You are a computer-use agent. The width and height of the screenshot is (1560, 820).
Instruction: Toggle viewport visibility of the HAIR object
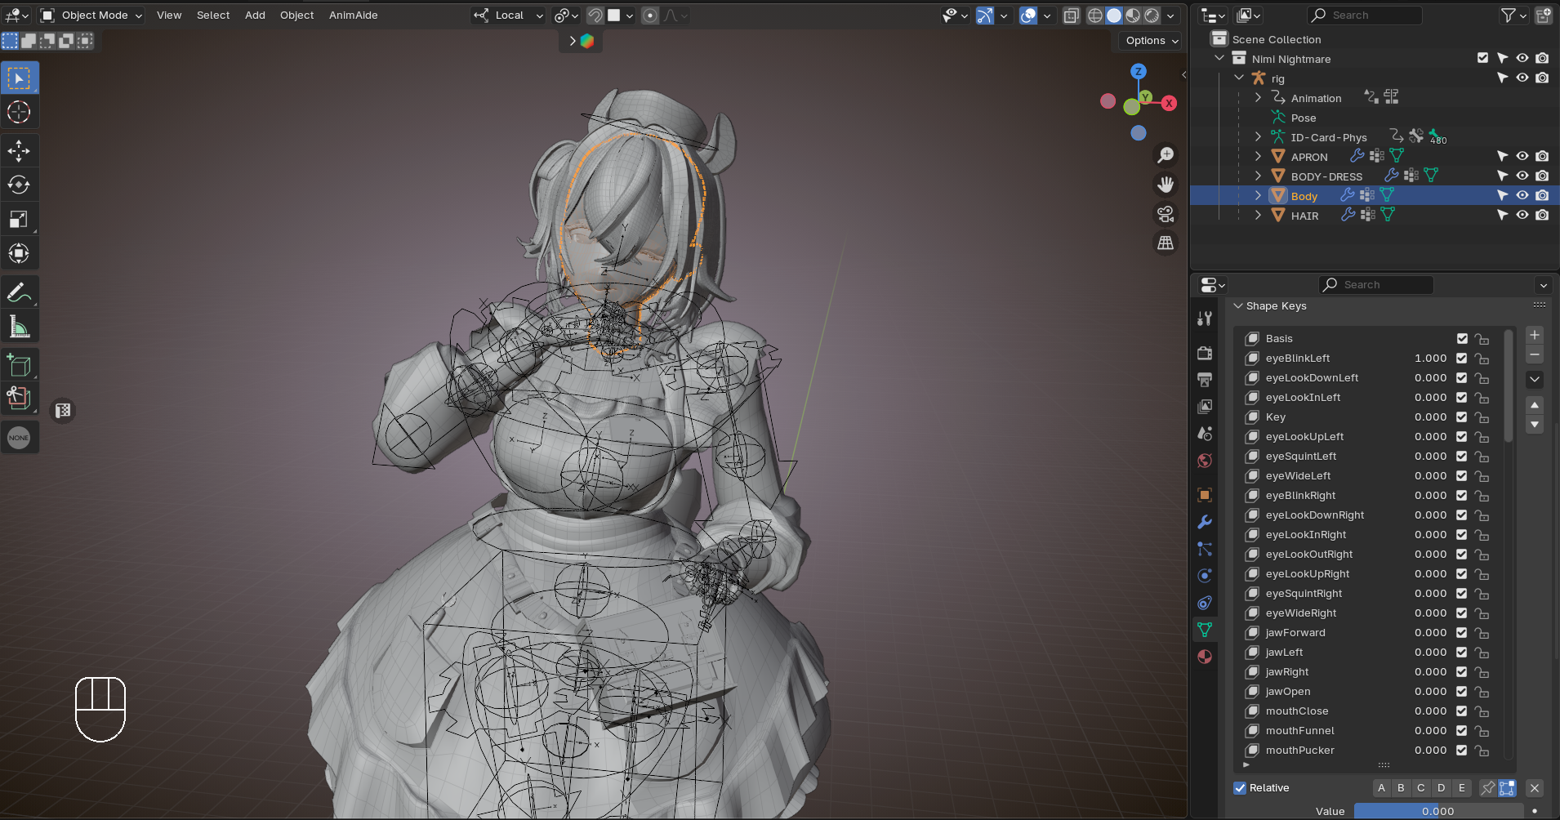[1522, 215]
